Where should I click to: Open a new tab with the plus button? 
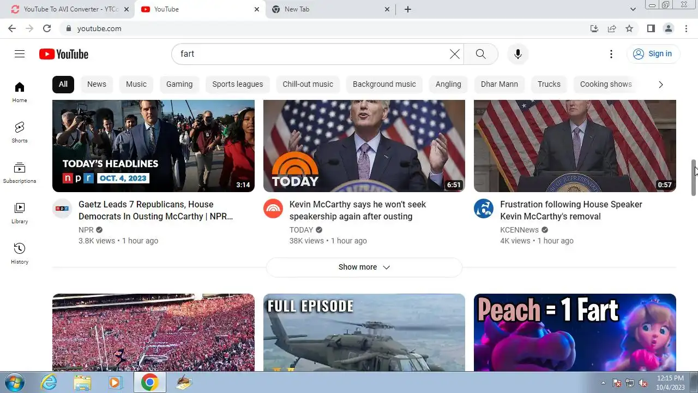point(407,9)
